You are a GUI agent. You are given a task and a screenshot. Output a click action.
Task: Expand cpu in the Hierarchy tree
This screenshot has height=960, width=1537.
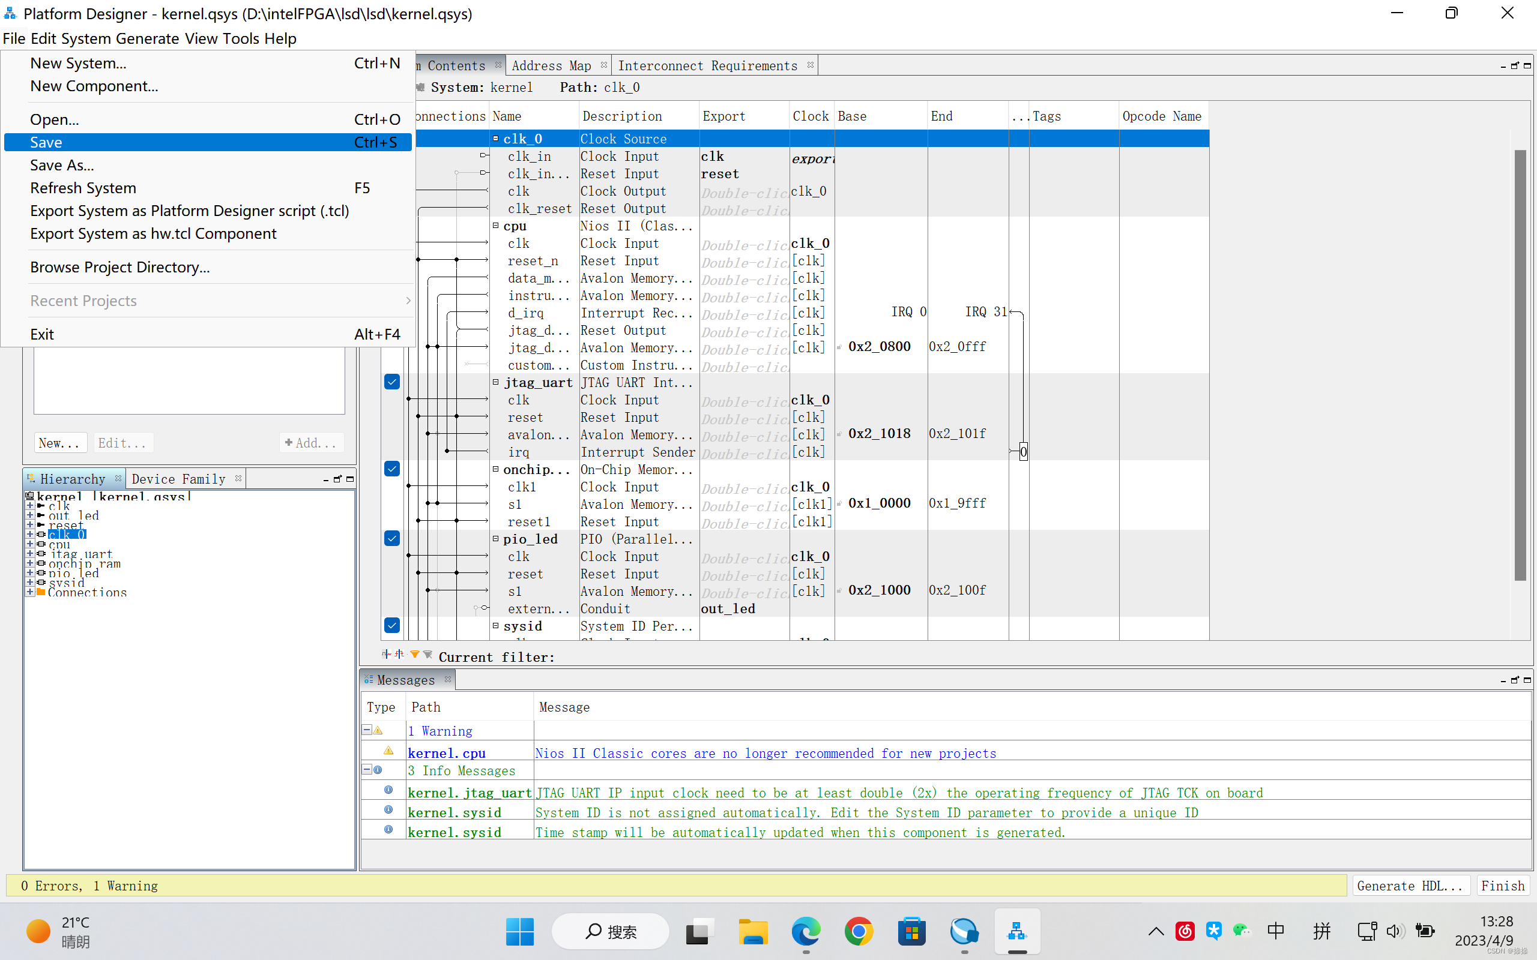pos(30,544)
